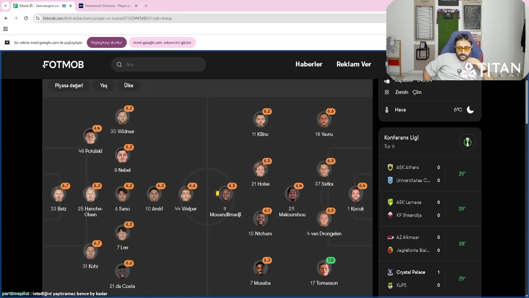Click the Hava thermometer icon
This screenshot has height=298, width=529.
click(x=387, y=110)
